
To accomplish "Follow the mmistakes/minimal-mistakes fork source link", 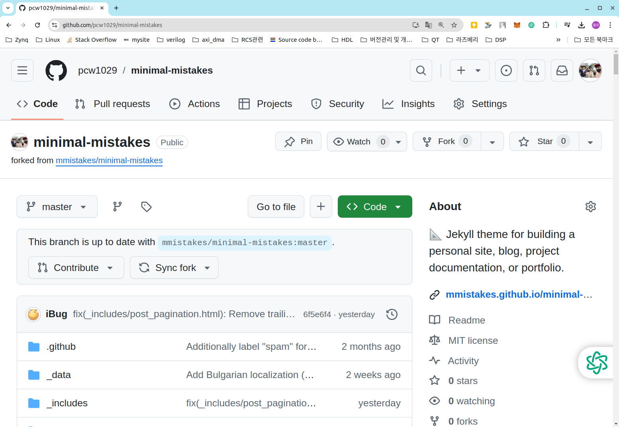I will click(109, 160).
